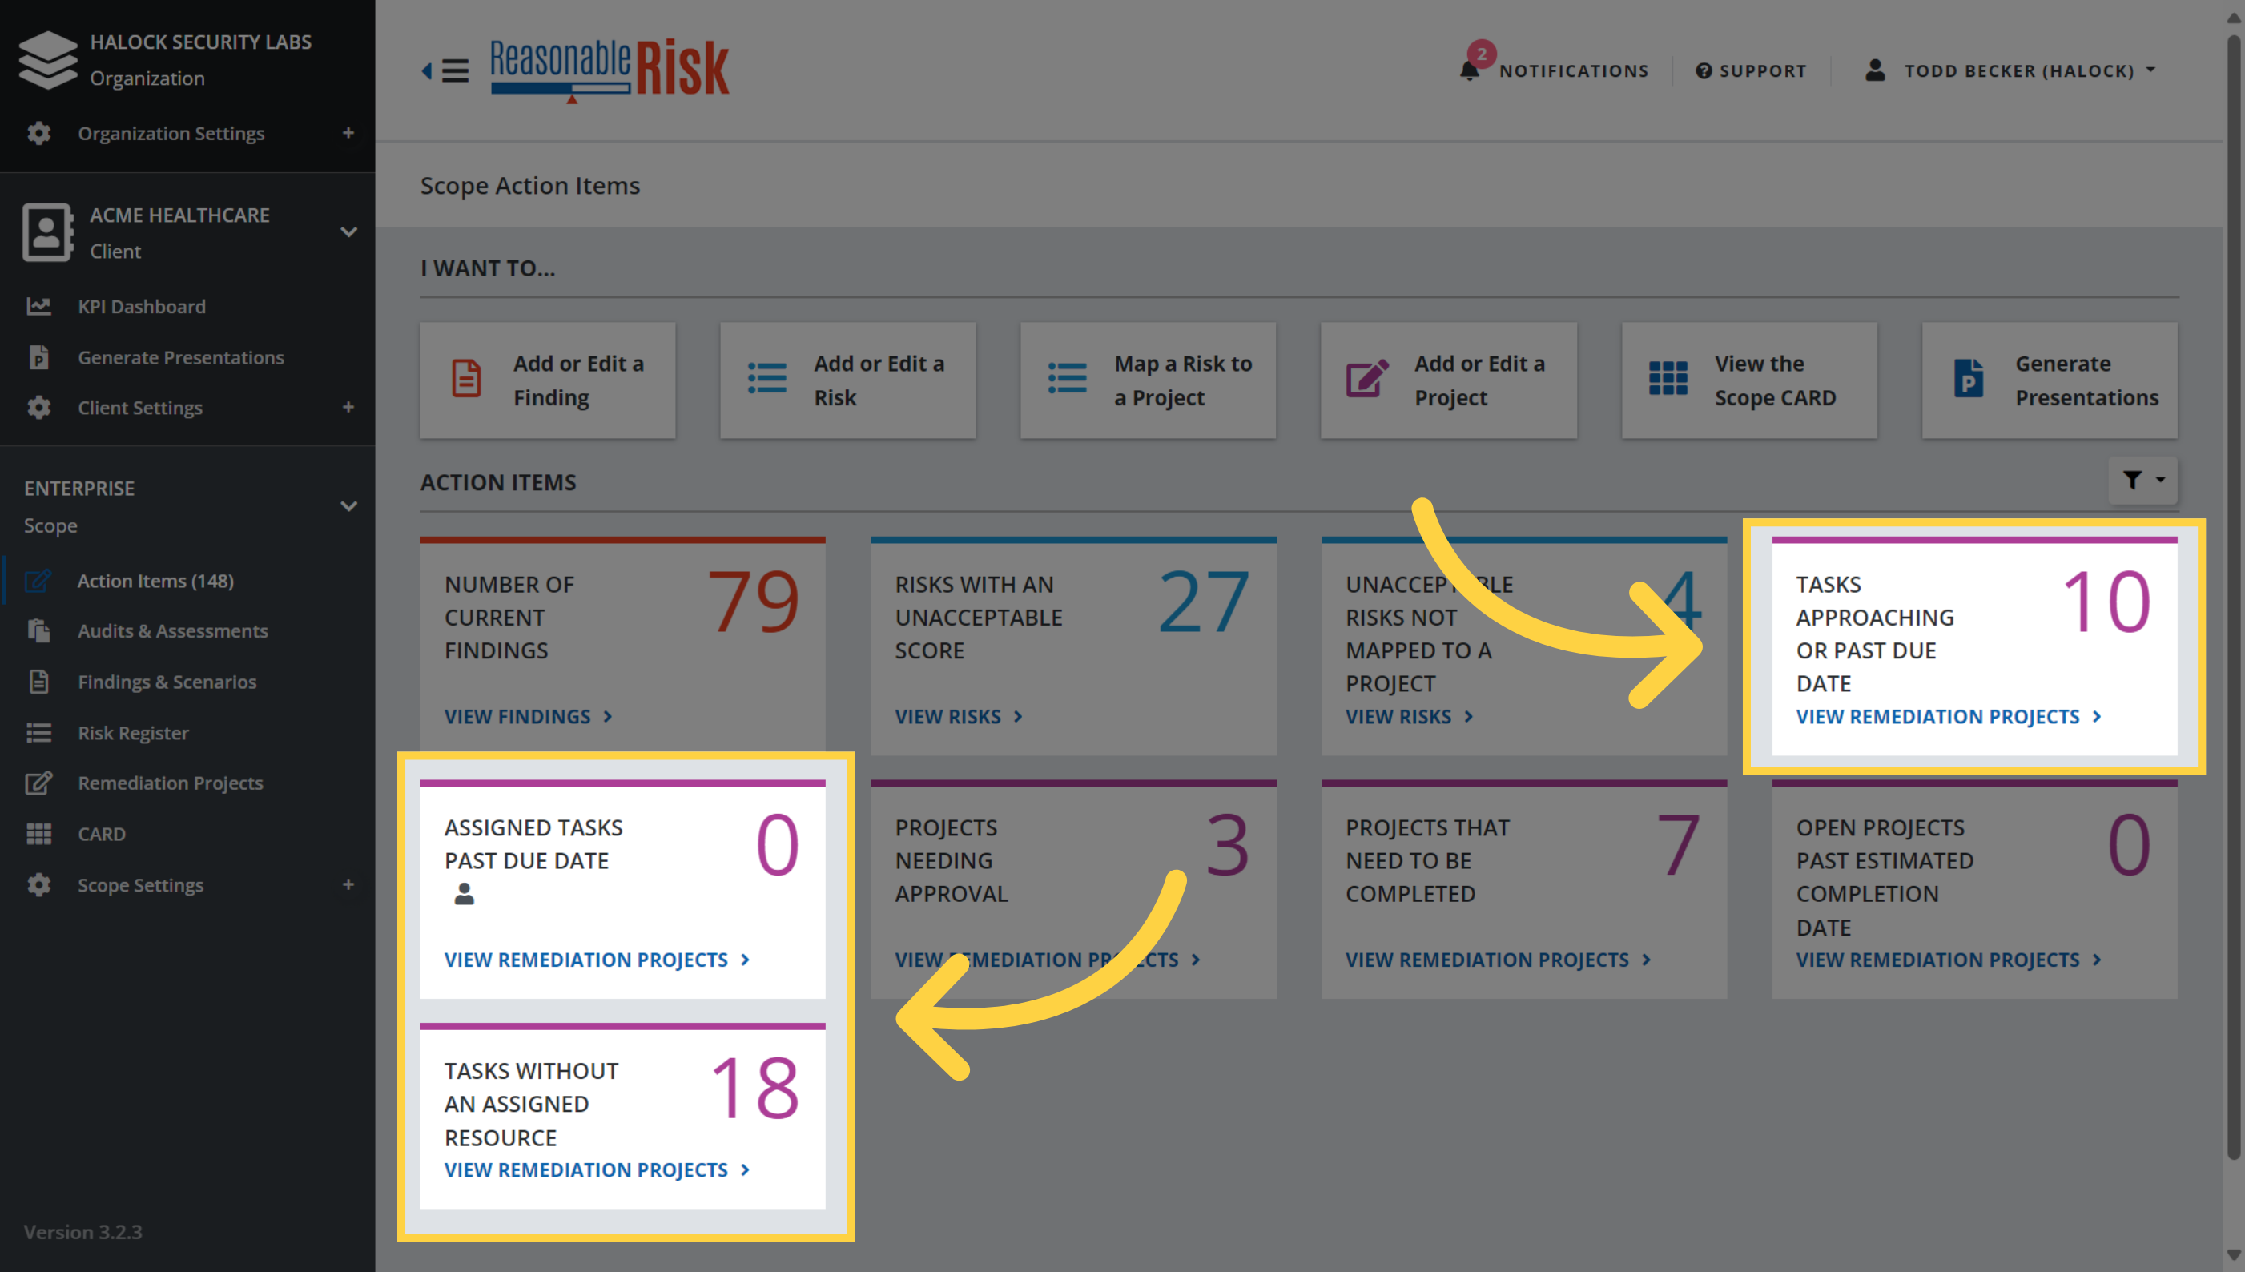View risks with an unacceptable score
Viewport: 2245px width, 1272px height.
pos(960,716)
